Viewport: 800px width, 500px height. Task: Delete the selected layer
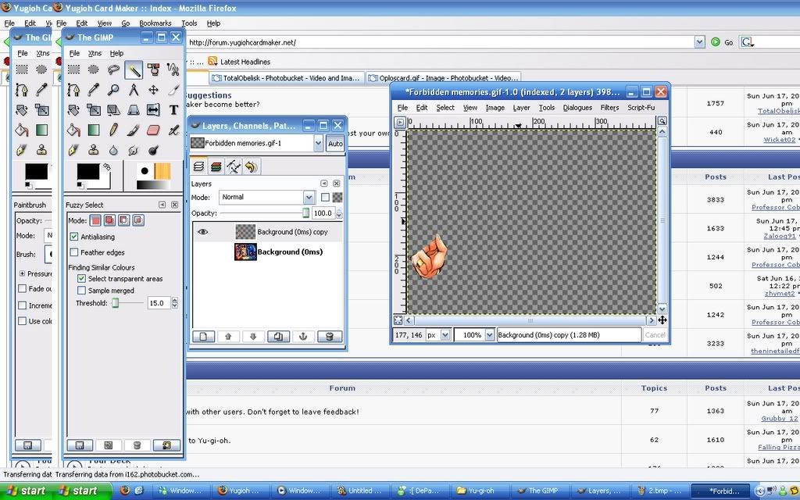(329, 336)
